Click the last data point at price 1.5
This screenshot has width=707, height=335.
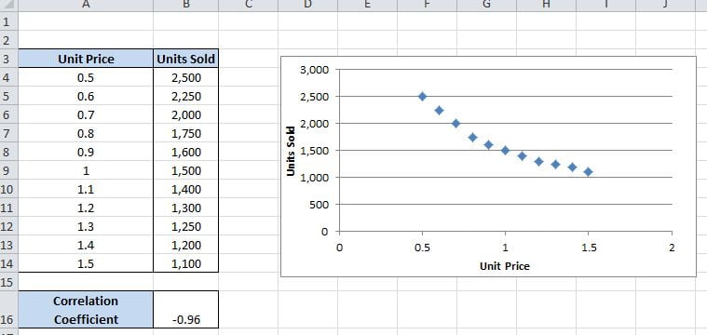589,172
